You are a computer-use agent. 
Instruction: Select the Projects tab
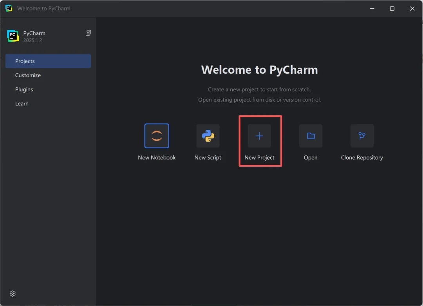point(48,61)
